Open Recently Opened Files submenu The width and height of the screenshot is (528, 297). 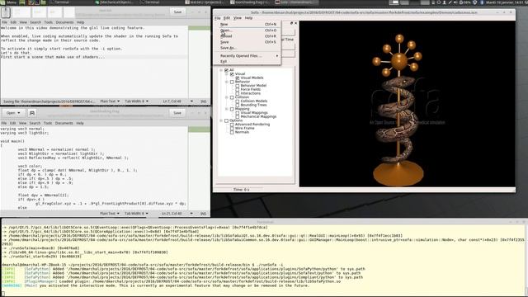247,56
